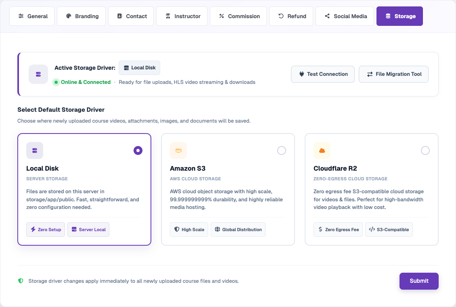Click the code icon in S3-Compatible tag

(372, 230)
